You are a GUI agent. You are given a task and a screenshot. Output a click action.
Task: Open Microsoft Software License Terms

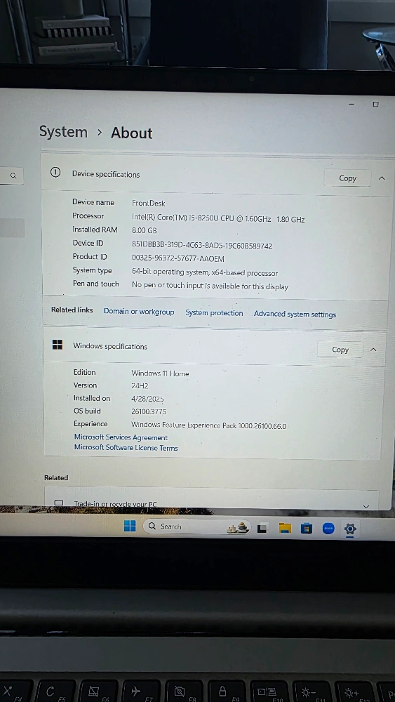[x=126, y=447]
